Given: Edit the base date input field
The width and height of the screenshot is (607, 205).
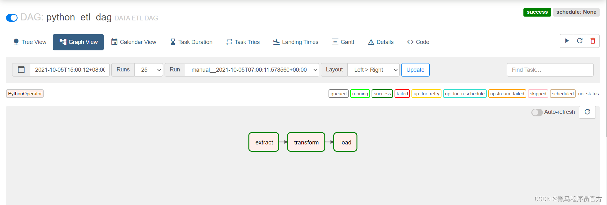Looking at the screenshot, I should 70,70.
